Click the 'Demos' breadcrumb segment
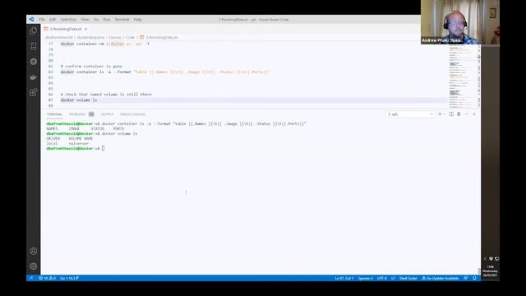The height and width of the screenshot is (296, 526). [x=115, y=37]
